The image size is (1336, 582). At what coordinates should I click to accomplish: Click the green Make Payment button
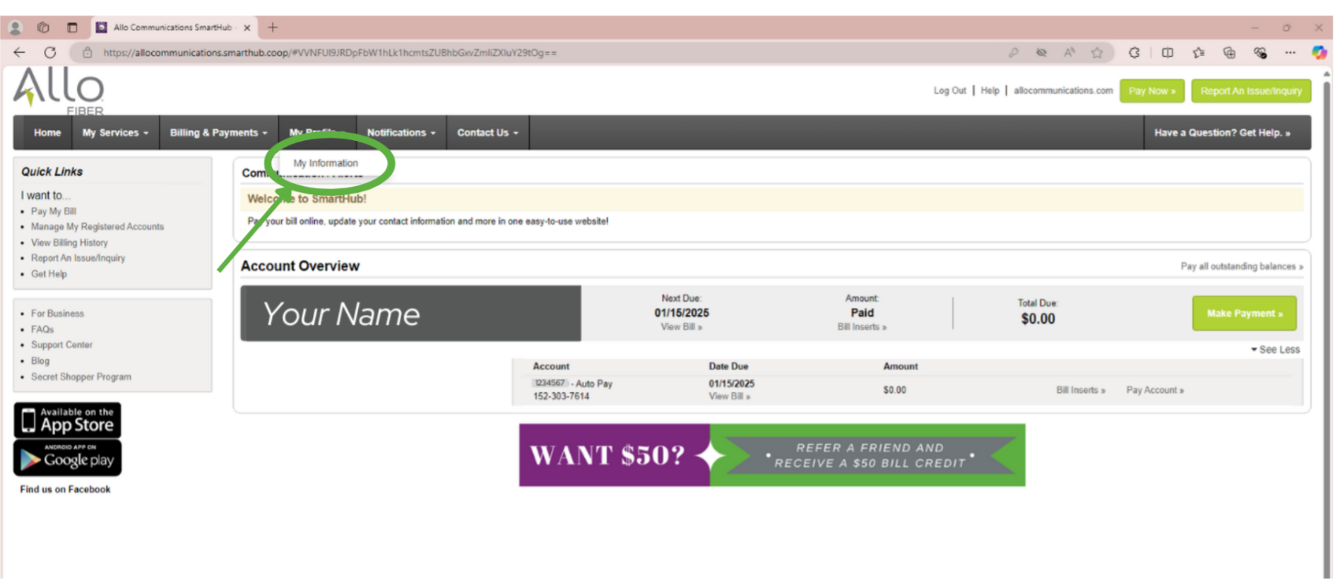click(1244, 314)
